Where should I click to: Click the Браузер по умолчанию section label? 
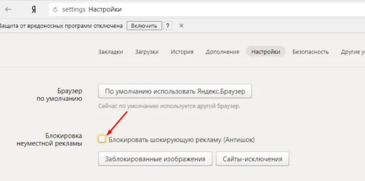(59, 95)
